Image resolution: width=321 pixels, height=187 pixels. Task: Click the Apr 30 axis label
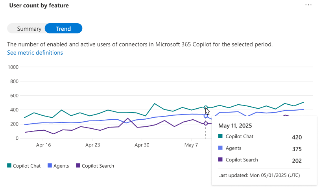[142, 145]
